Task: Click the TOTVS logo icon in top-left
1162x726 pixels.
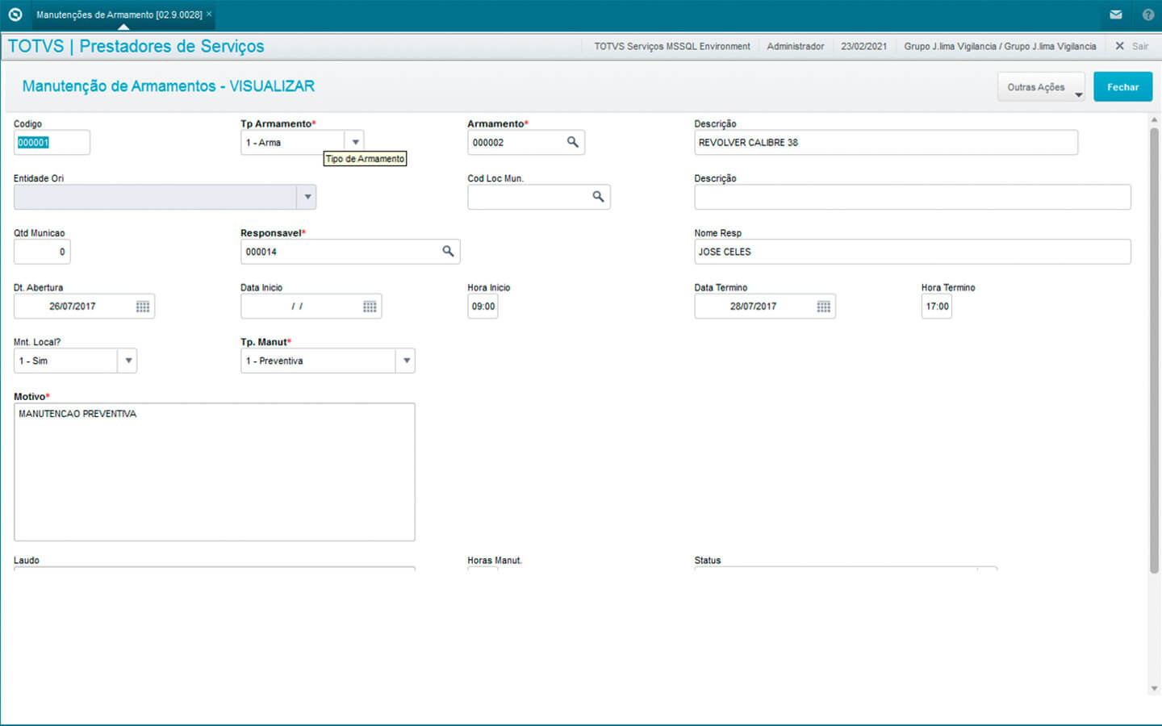Action: point(15,15)
